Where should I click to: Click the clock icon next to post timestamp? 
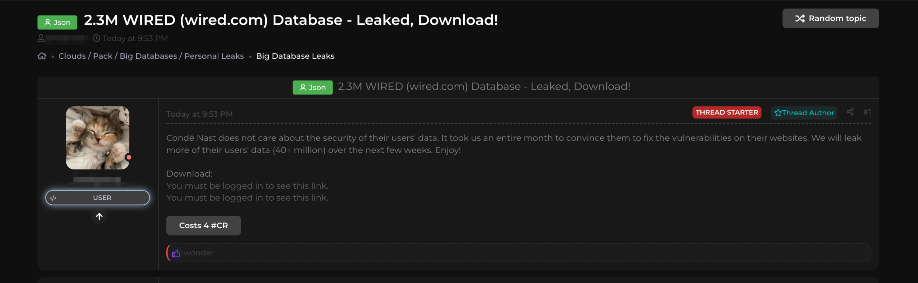96,38
